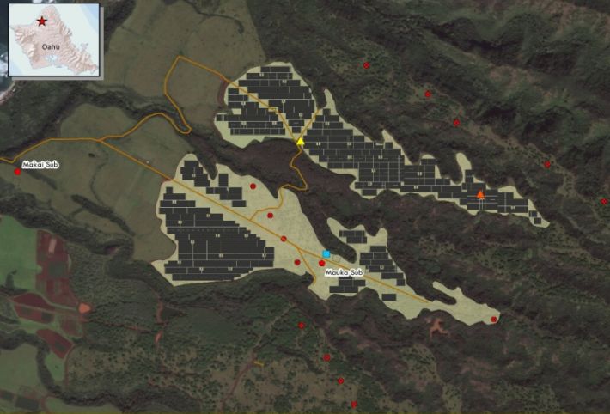Screen dimensions: 610x414
Task: Click the "Mauka Sub" label
Action: click(x=345, y=273)
